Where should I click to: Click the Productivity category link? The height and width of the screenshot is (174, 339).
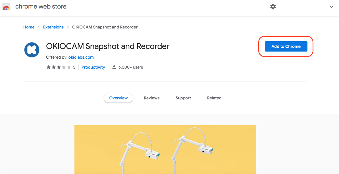pos(93,67)
